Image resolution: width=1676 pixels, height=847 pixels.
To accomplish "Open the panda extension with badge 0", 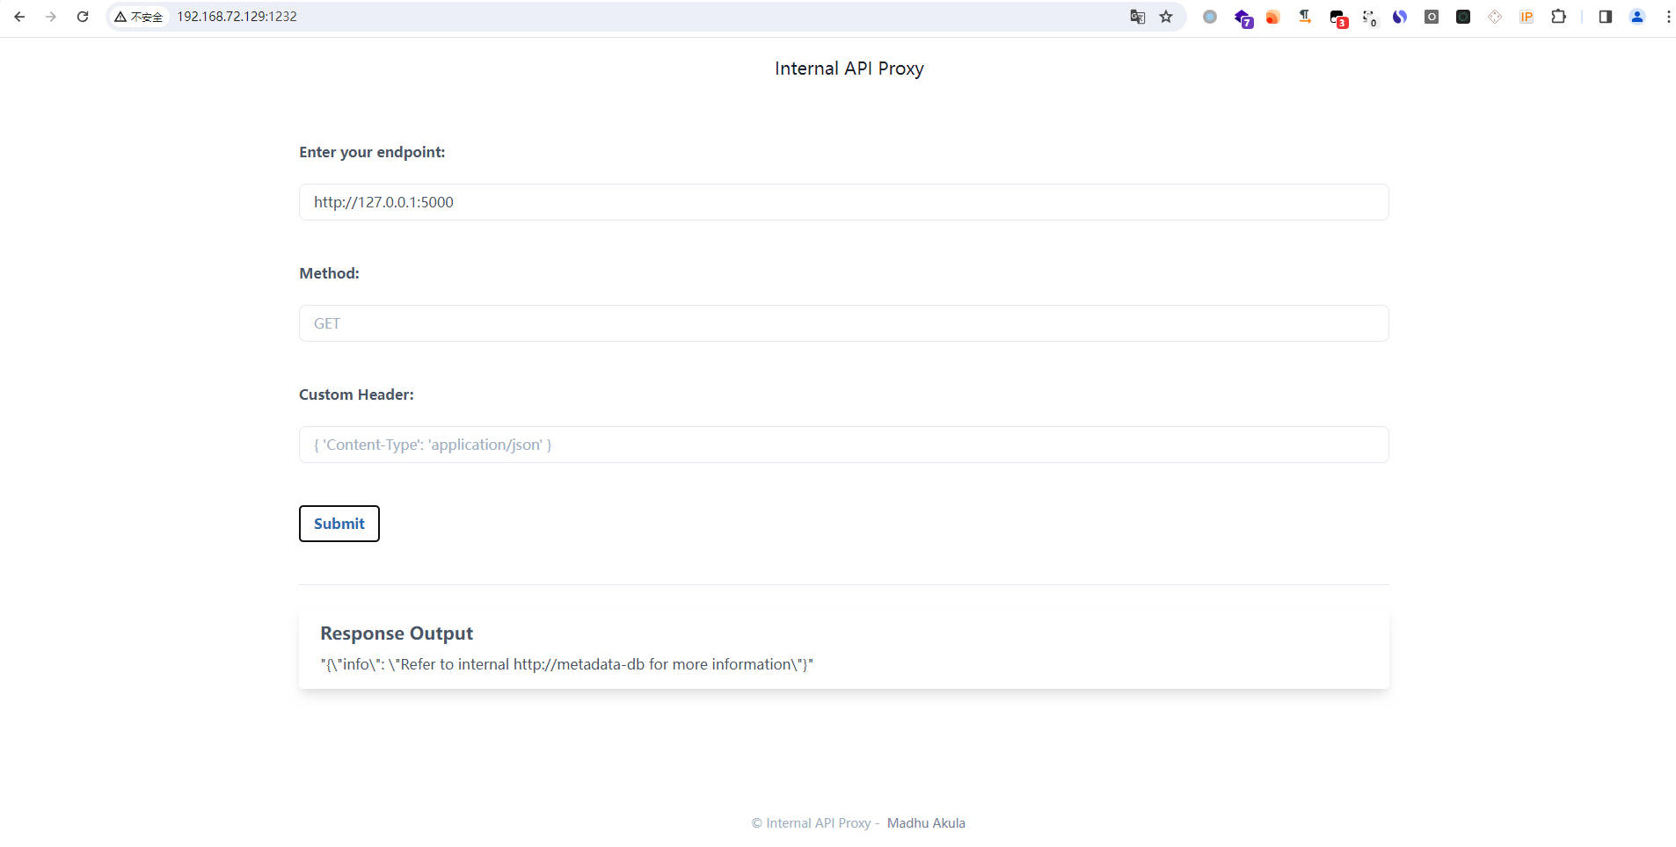I will point(1369,18).
